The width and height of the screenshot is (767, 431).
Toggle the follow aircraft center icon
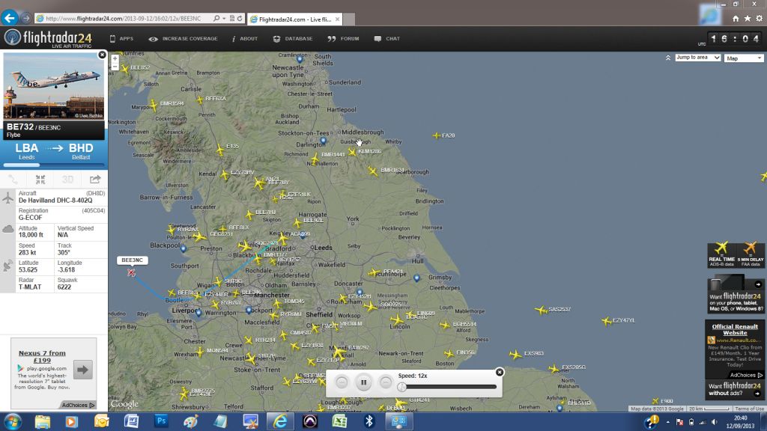[x=40, y=180]
